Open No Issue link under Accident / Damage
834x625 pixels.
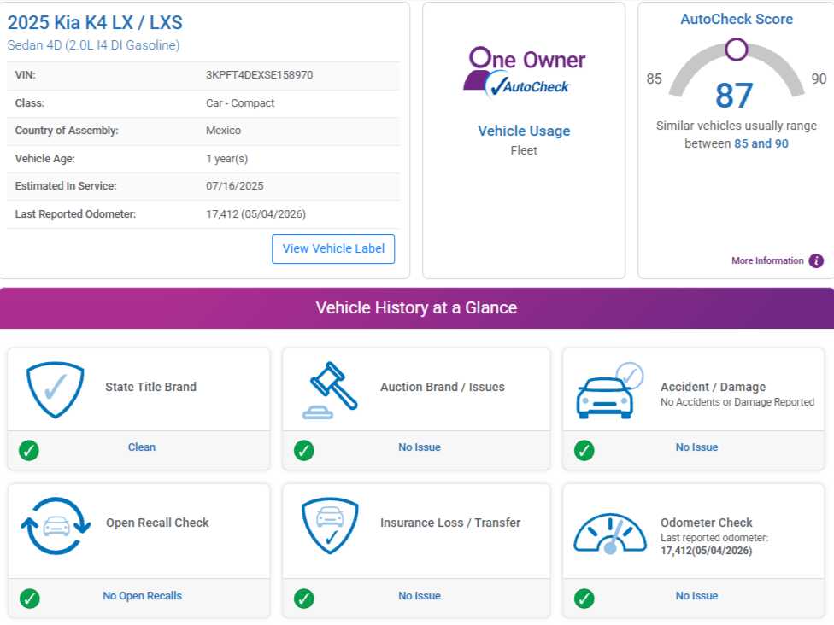(x=696, y=447)
